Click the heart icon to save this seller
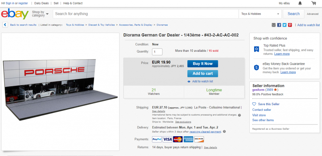This screenshot has height=156, width=322. (254, 104)
